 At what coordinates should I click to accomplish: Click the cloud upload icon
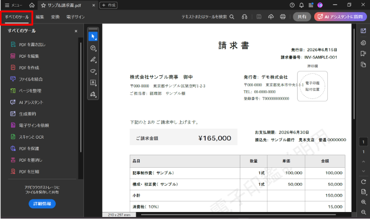271,17
